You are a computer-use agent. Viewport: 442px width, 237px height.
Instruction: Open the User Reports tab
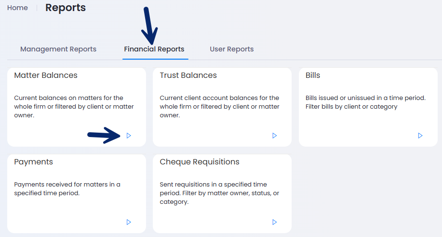tap(232, 49)
